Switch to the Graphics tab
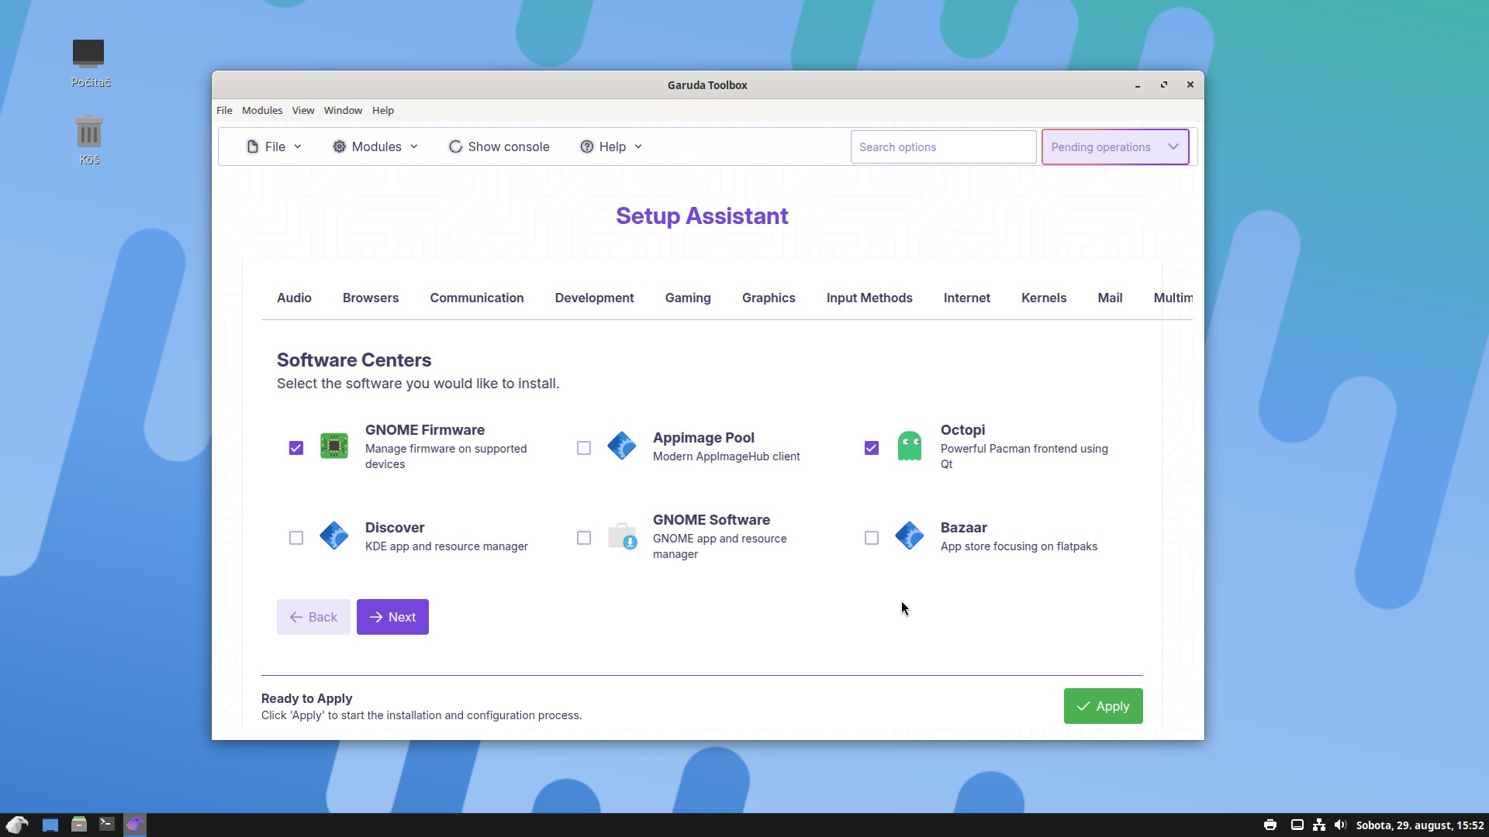 (769, 298)
